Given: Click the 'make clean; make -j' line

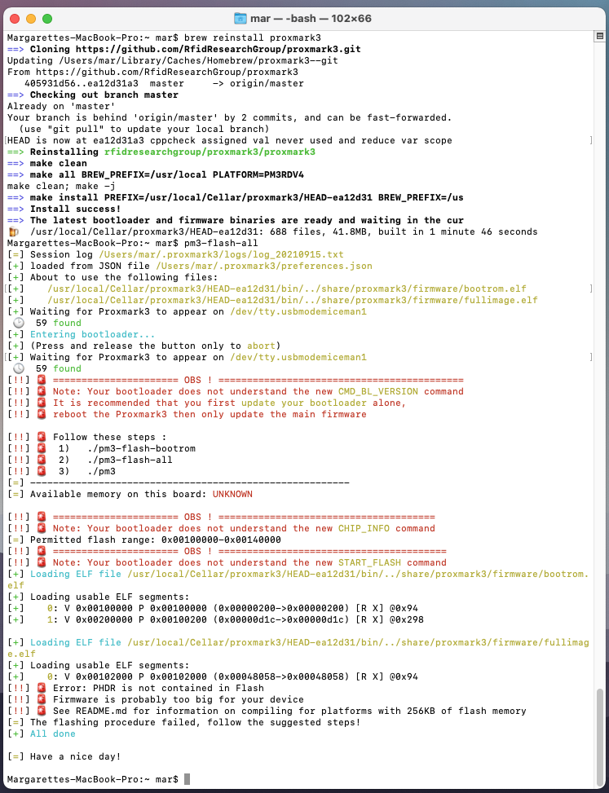Looking at the screenshot, I should coord(61,186).
